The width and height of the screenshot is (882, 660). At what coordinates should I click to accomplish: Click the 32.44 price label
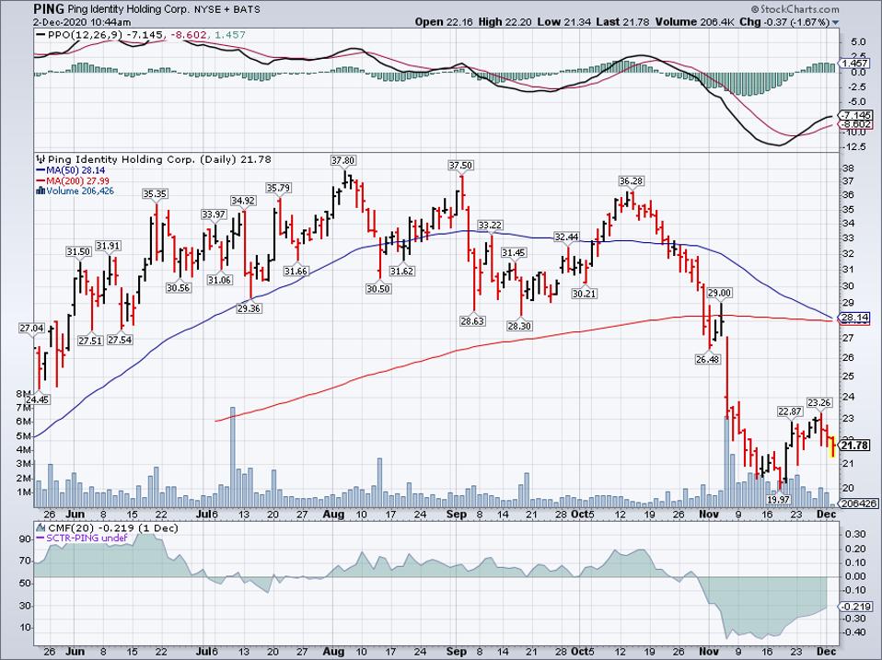[x=566, y=237]
